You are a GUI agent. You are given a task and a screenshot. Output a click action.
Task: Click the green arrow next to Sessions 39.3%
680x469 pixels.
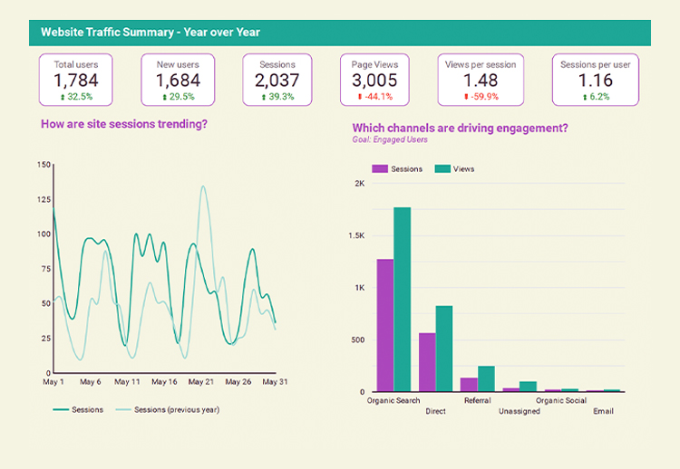pyautogui.click(x=264, y=97)
